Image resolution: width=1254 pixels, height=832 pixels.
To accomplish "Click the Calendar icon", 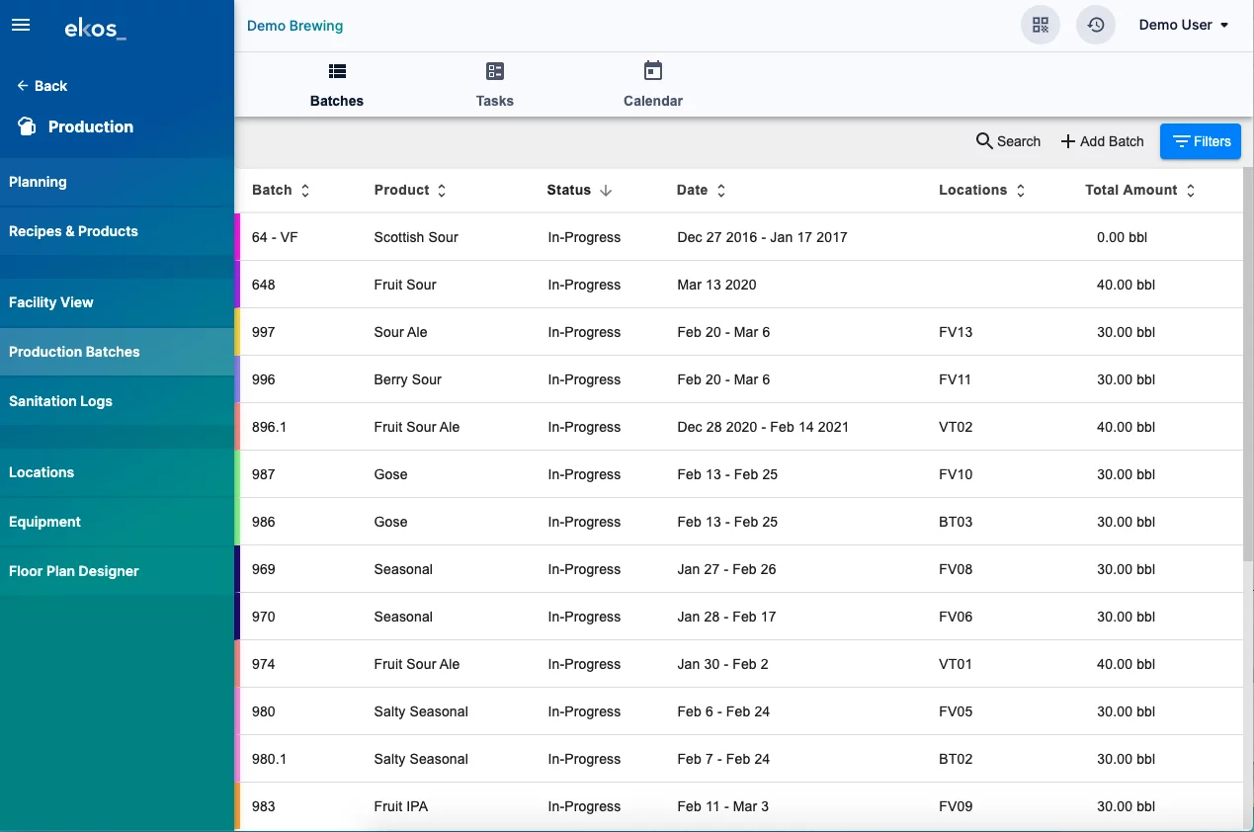I will point(652,71).
